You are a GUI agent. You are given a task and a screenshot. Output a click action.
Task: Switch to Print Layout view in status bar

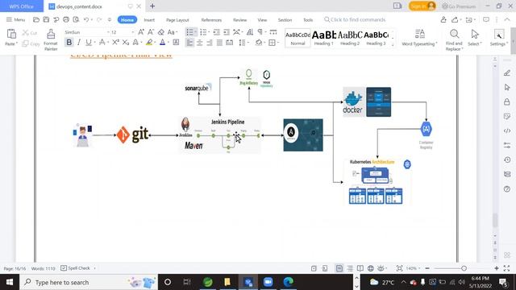(339, 268)
